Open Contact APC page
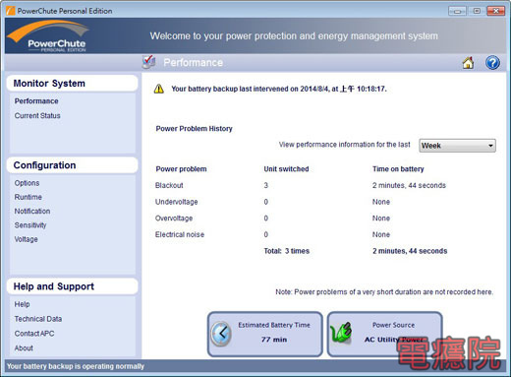This screenshot has width=511, height=377. pos(34,334)
